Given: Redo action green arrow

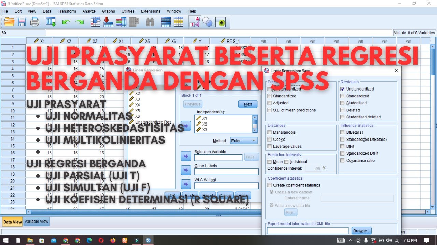Looking at the screenshot, I should [x=79, y=22].
